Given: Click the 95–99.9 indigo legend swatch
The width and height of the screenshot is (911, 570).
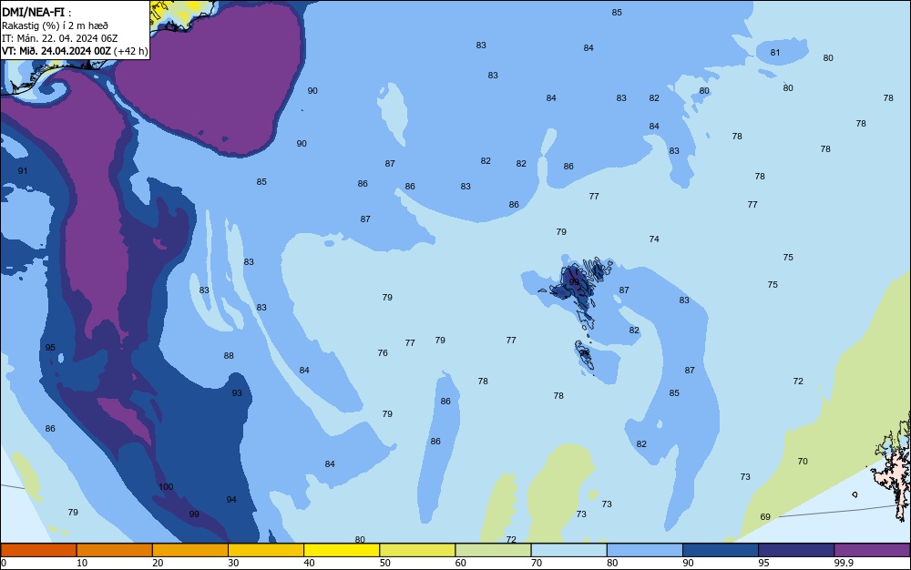Looking at the screenshot, I should click(x=796, y=550).
